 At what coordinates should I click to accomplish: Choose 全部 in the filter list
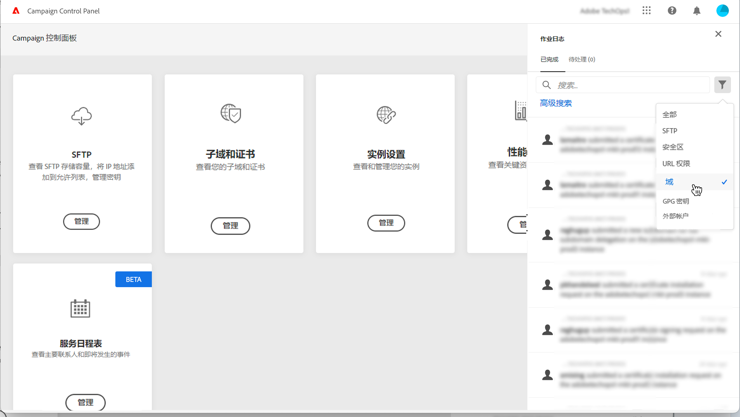[669, 114]
